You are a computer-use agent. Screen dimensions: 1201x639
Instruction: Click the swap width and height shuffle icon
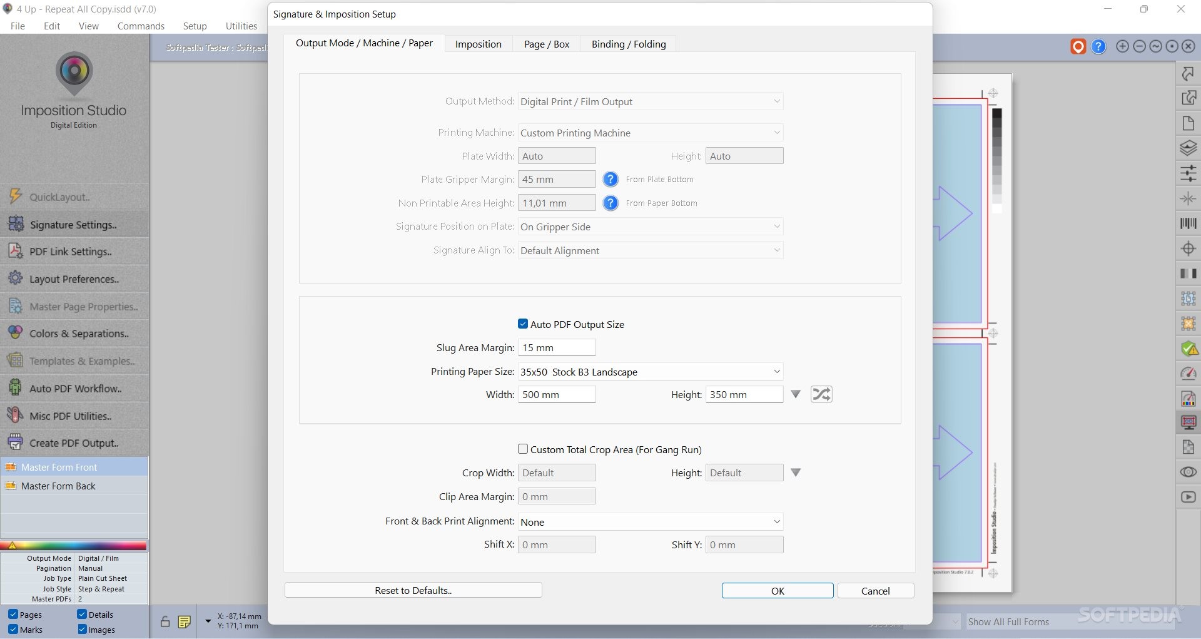[821, 394]
